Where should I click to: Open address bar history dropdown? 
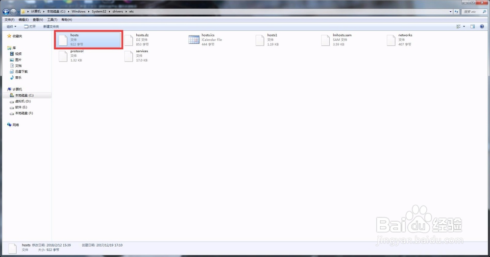pyautogui.click(x=450, y=12)
